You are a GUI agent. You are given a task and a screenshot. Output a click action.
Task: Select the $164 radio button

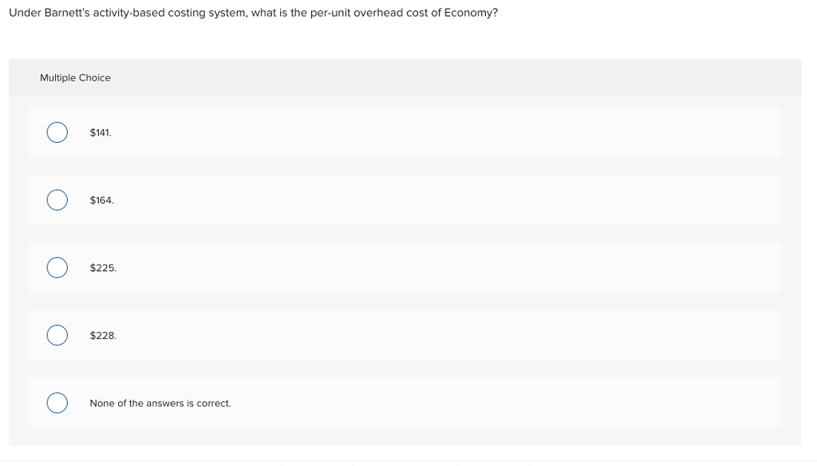coord(57,199)
